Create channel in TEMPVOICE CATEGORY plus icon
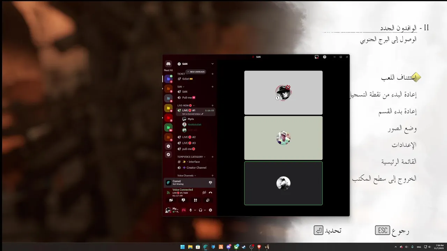Screen dimensions: 447x251 pyautogui.click(x=212, y=157)
